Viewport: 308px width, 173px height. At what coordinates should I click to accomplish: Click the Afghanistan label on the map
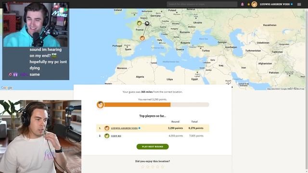tap(265, 63)
